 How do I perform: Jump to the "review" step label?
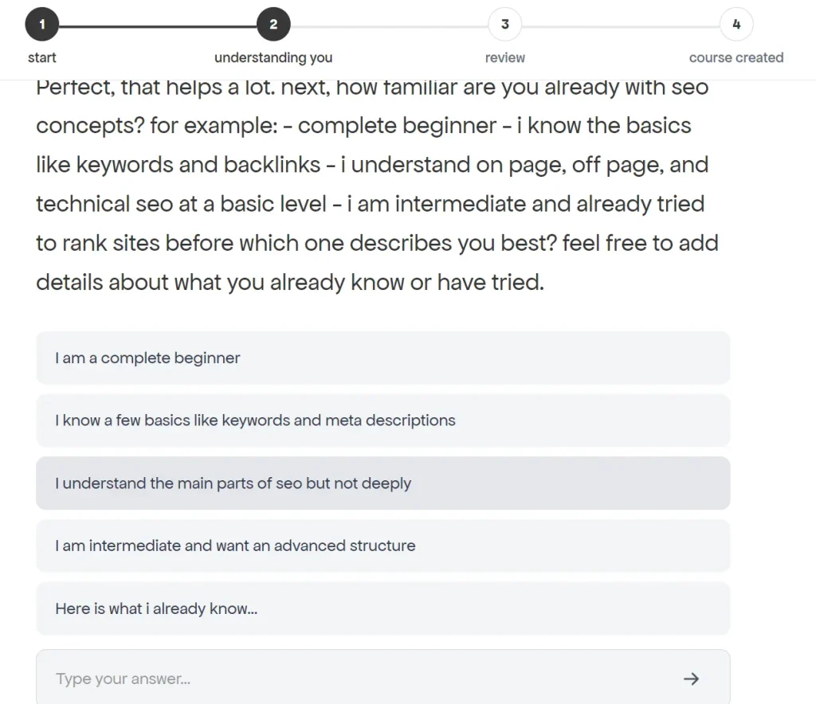505,57
